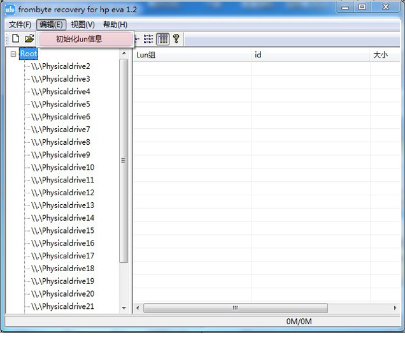Click the list horizontal scrollbar thumb
The height and width of the screenshot is (349, 405).
(x=236, y=308)
